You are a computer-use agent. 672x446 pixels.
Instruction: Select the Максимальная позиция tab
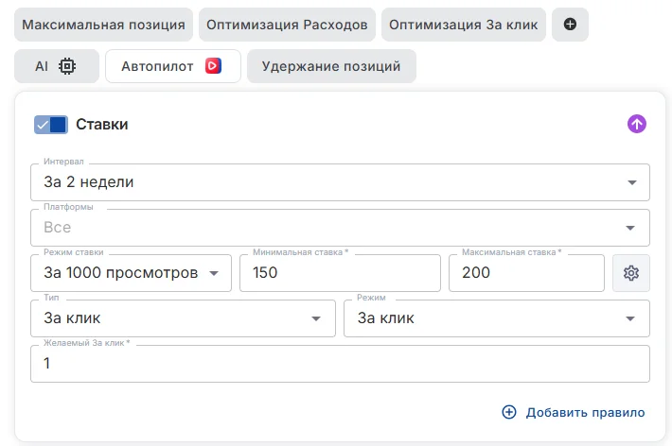pos(103,25)
